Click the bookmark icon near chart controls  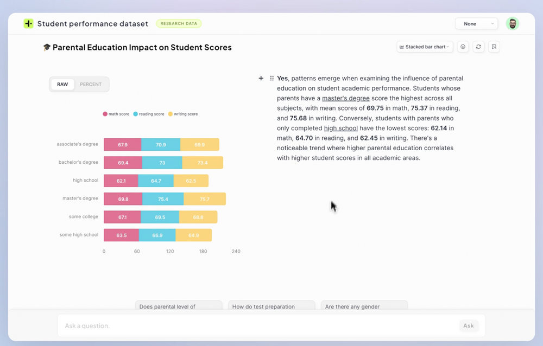coord(494,47)
